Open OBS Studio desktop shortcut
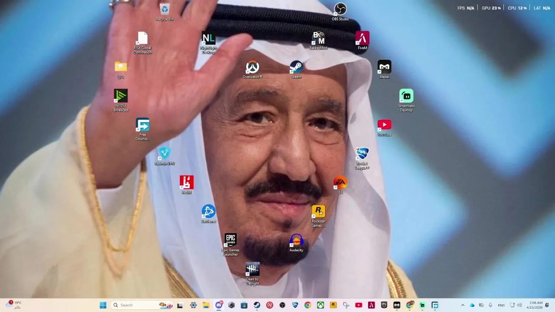Viewport: 555px width, 312px height. pos(340,12)
